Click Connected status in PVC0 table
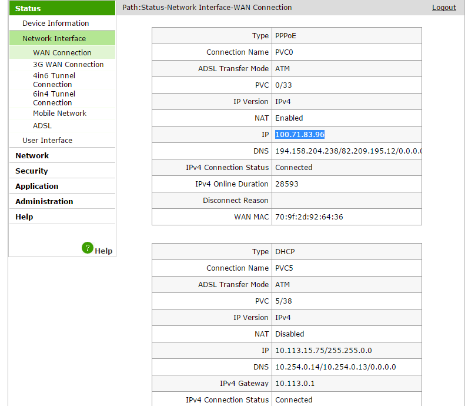 [294, 168]
